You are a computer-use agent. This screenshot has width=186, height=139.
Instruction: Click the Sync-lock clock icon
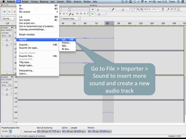point(163,9)
